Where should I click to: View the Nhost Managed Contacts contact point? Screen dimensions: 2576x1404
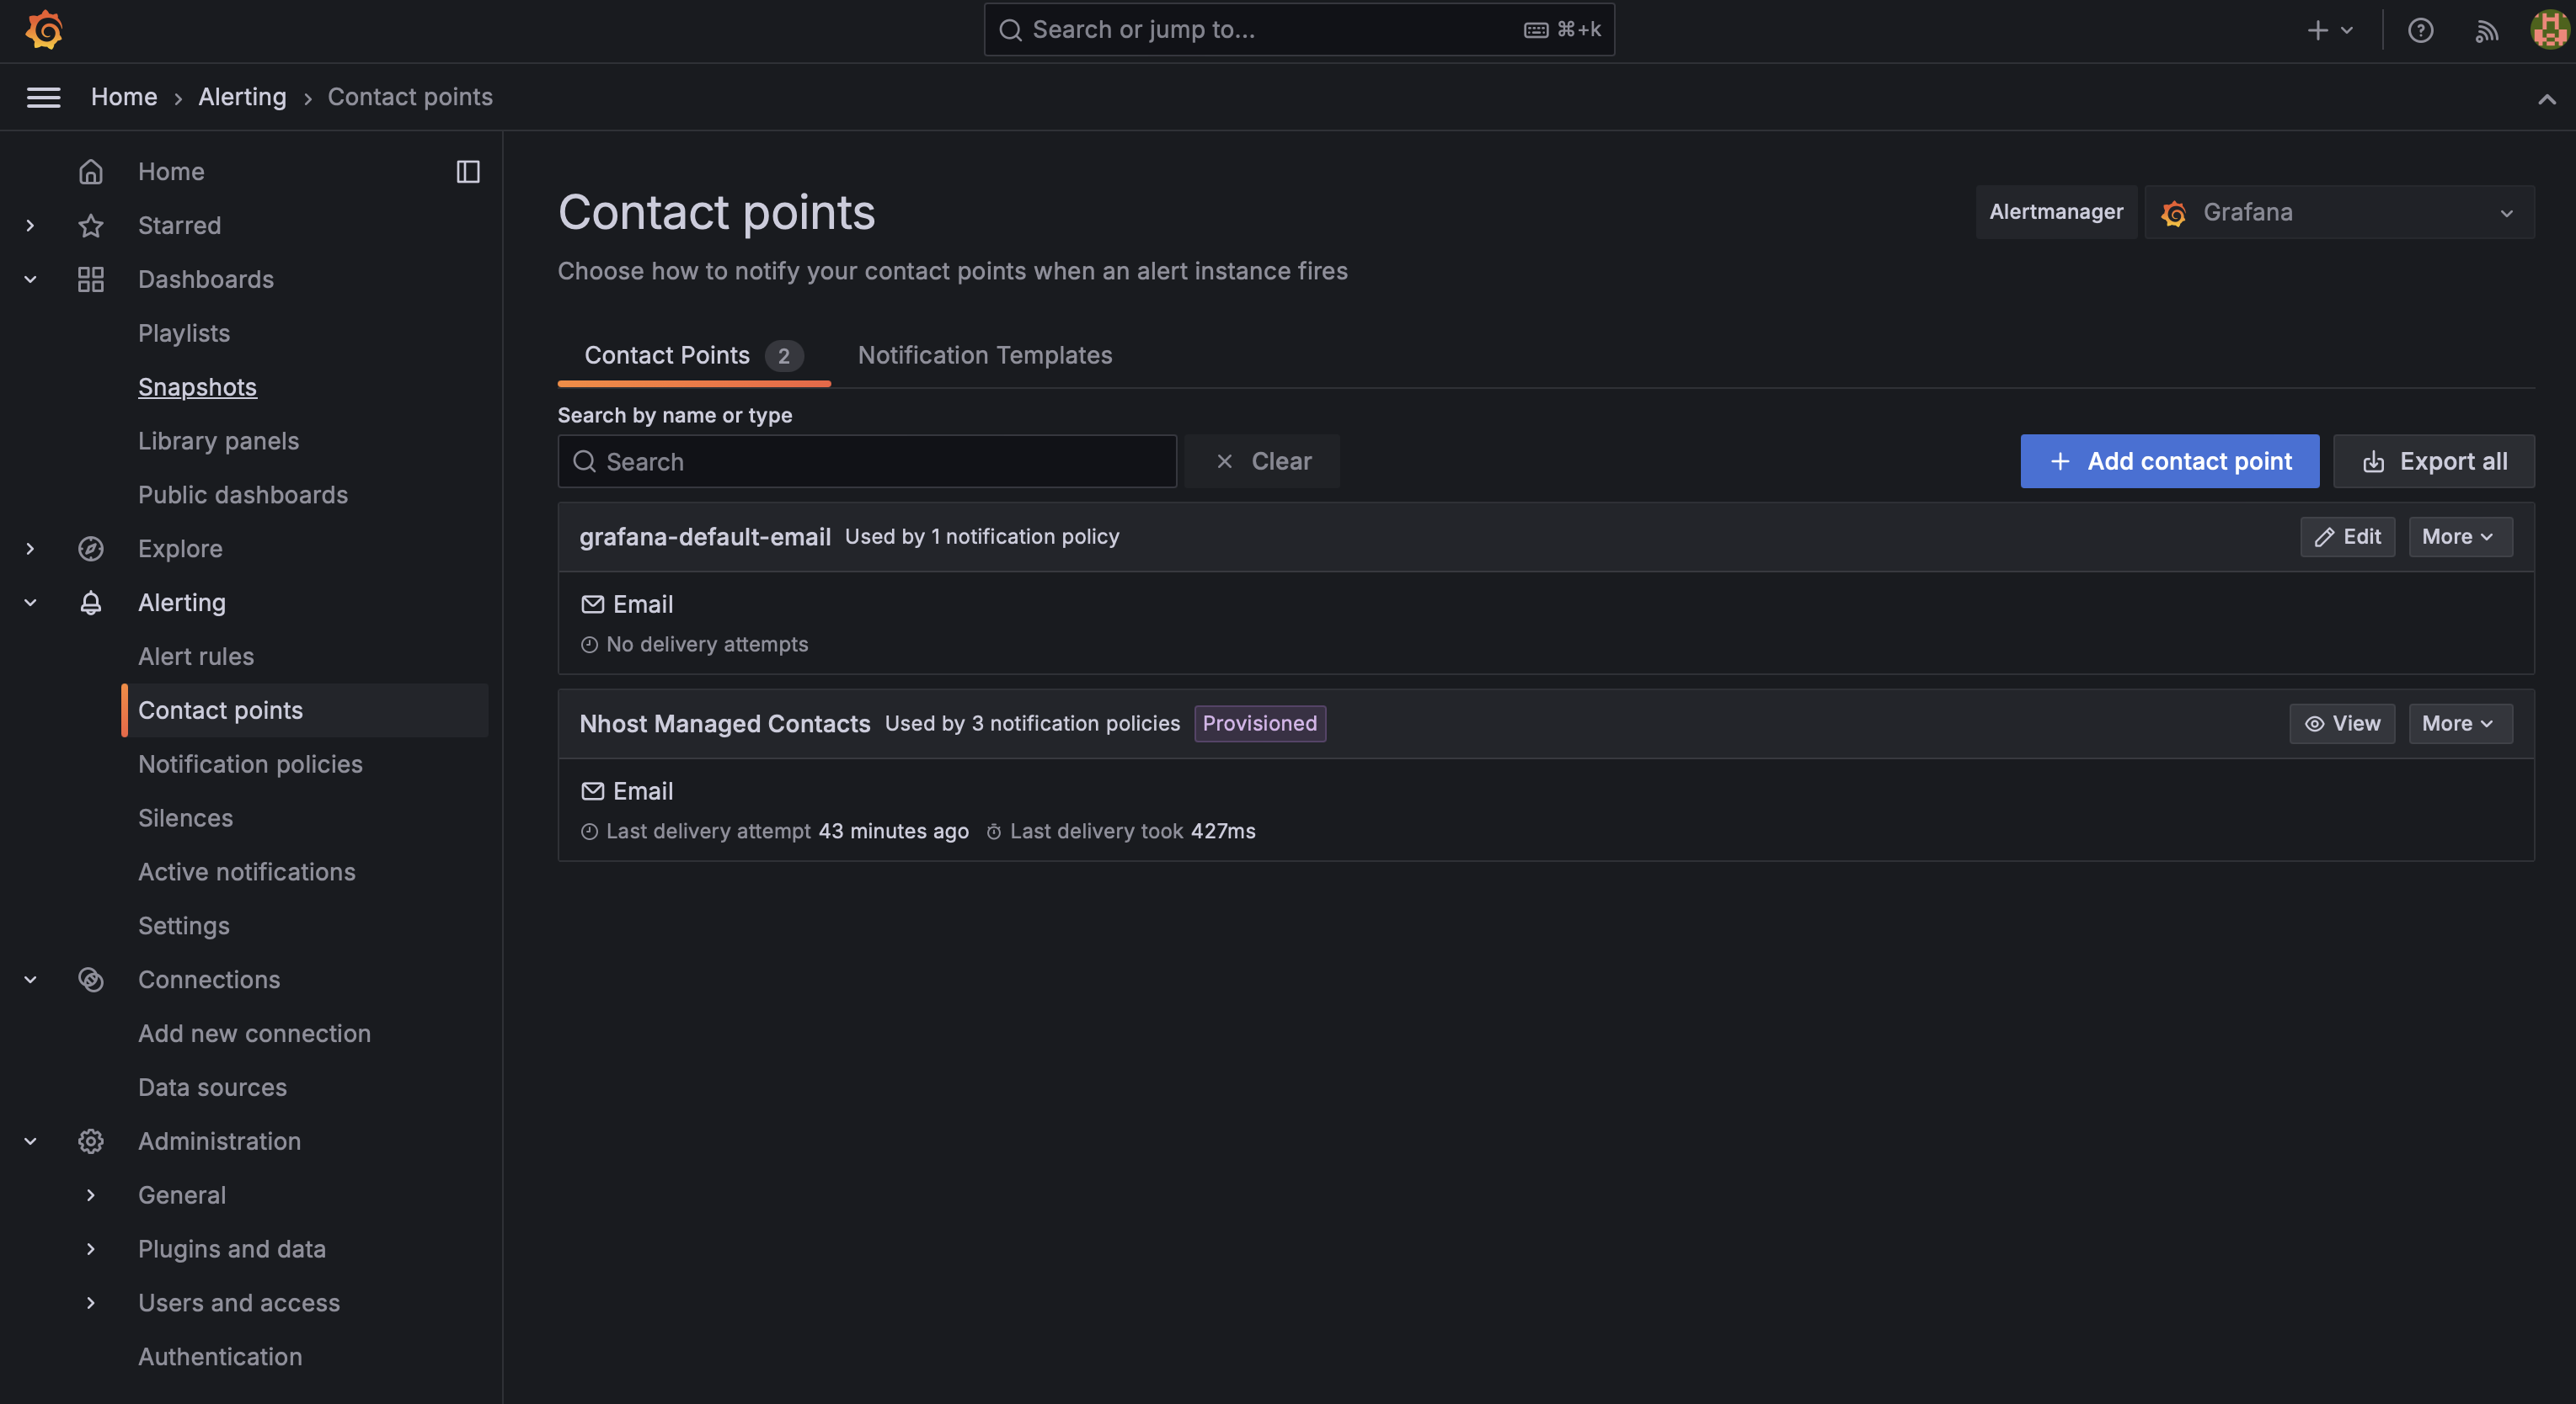pos(2341,724)
